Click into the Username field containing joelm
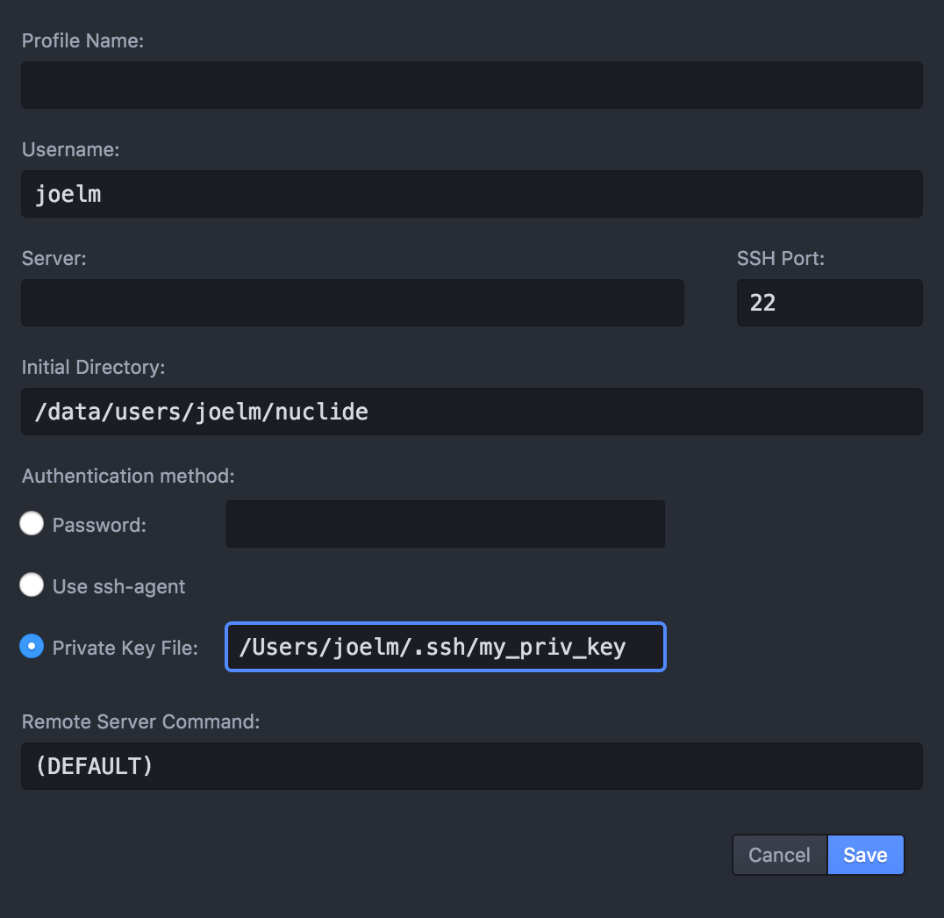 [471, 194]
